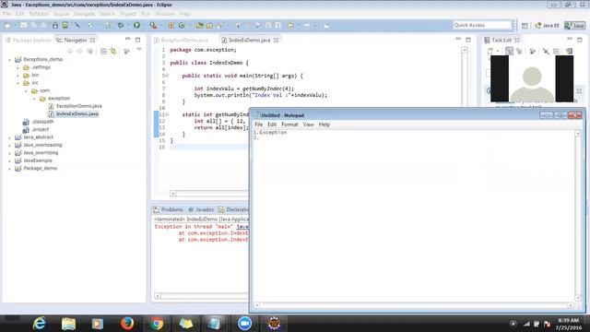Expand the Java_overloading project
590x332 pixels.
point(10,145)
